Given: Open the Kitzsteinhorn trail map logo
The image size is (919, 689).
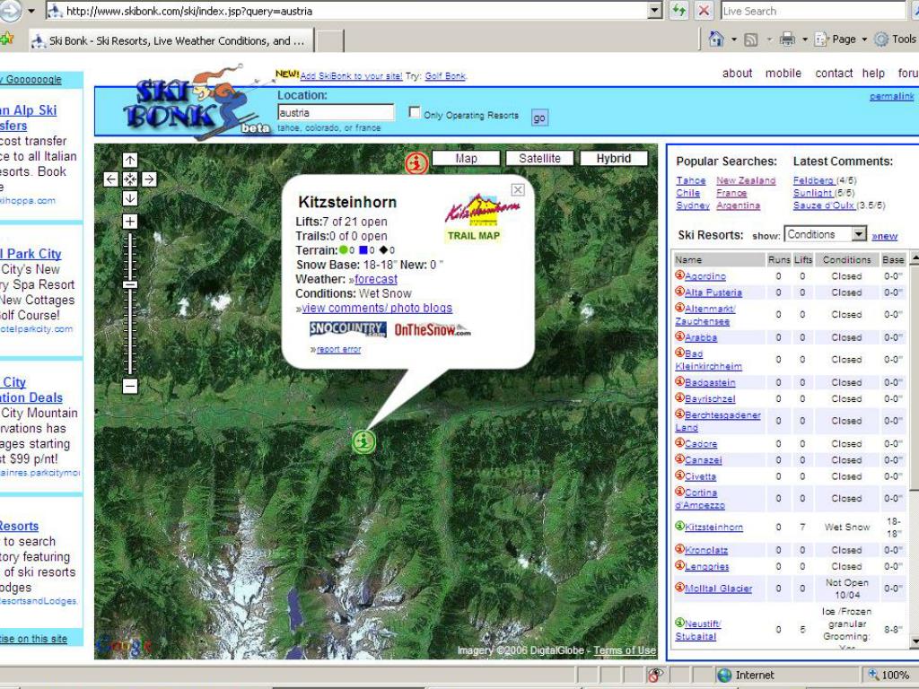Looking at the screenshot, I should coord(482,218).
